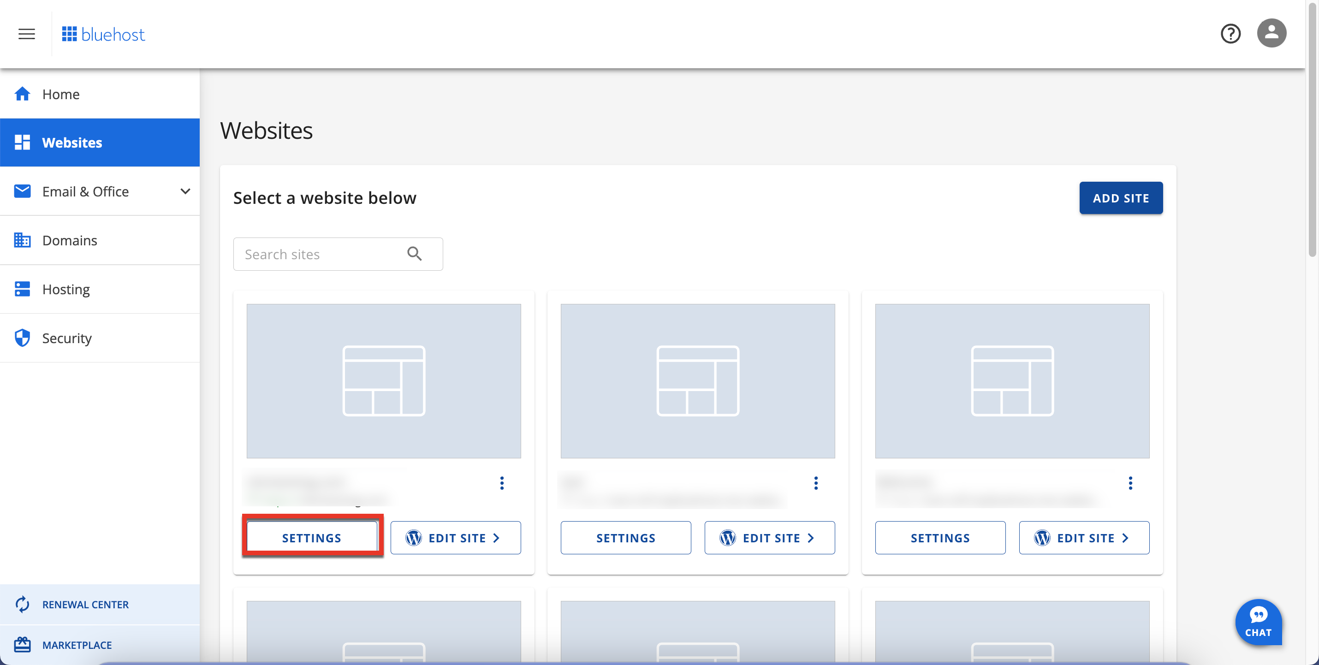Image resolution: width=1319 pixels, height=665 pixels.
Task: Open second site card's thumbnail
Action: coord(697,381)
